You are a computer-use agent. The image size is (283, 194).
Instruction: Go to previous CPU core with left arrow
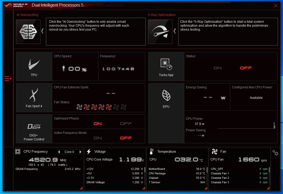tap(59, 152)
